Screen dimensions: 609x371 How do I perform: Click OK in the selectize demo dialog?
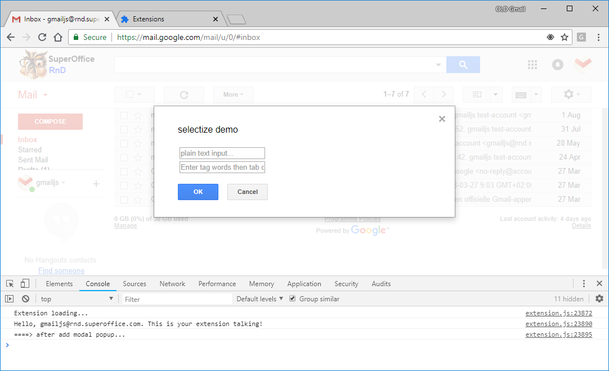198,192
